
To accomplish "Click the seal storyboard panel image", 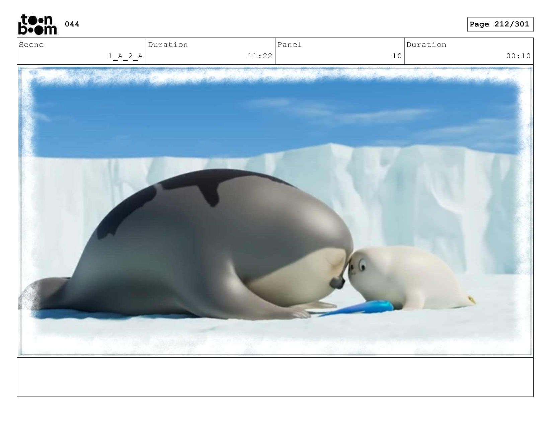I will [x=275, y=211].
